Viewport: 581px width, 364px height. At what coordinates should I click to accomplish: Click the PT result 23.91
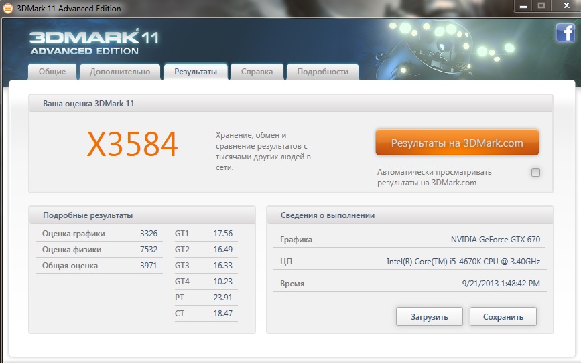tap(222, 297)
